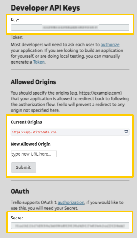Delete the app.stitchdata.com origin via trash icon

coord(126,132)
